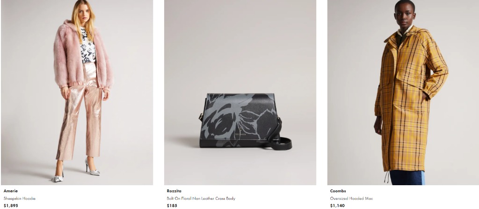Select the $1,140 price label
The image size is (479, 209).
[x=337, y=206]
